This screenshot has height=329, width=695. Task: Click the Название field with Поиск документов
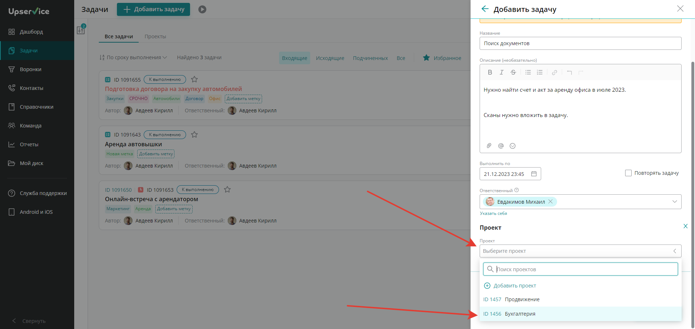click(x=581, y=43)
